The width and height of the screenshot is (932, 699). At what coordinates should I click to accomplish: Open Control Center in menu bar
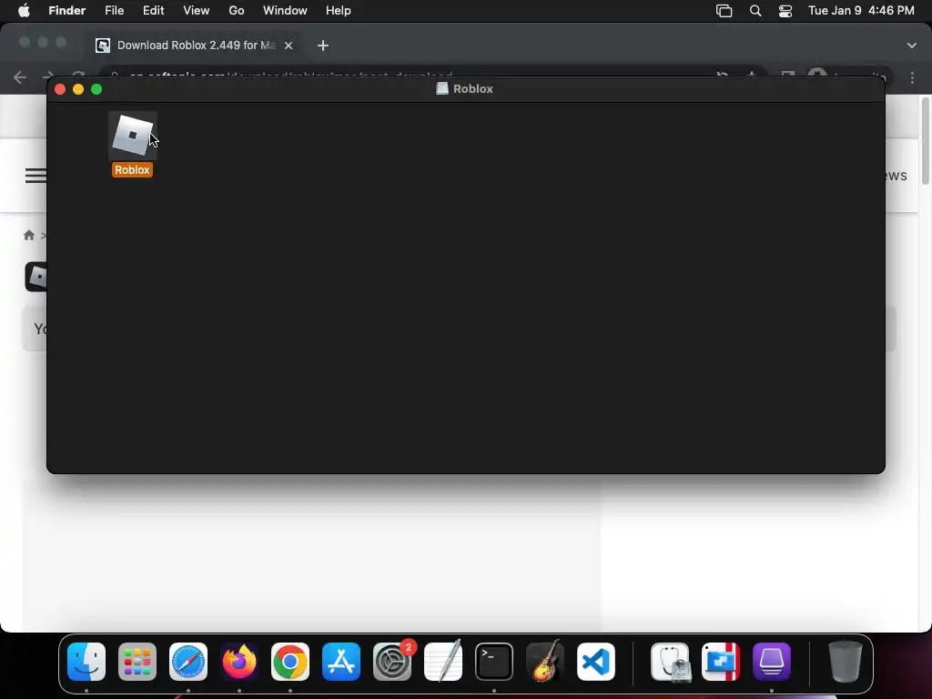coord(785,11)
